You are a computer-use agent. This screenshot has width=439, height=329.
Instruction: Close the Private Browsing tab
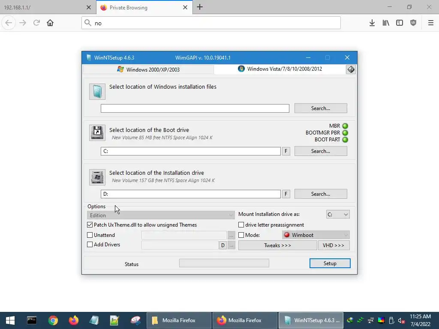pos(185,7)
